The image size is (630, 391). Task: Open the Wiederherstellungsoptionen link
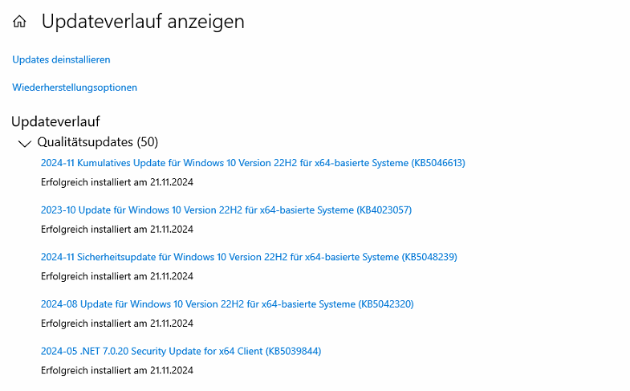[75, 88]
